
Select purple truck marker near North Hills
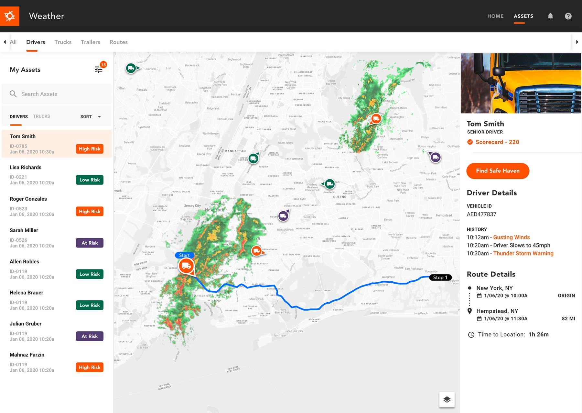tap(436, 157)
